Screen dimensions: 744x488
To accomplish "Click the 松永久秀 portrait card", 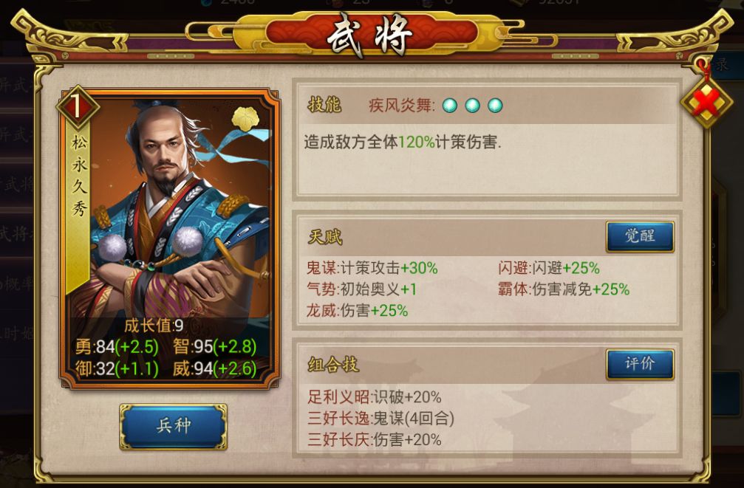I will click(169, 238).
